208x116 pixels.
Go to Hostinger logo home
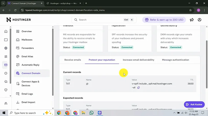tap(19, 20)
